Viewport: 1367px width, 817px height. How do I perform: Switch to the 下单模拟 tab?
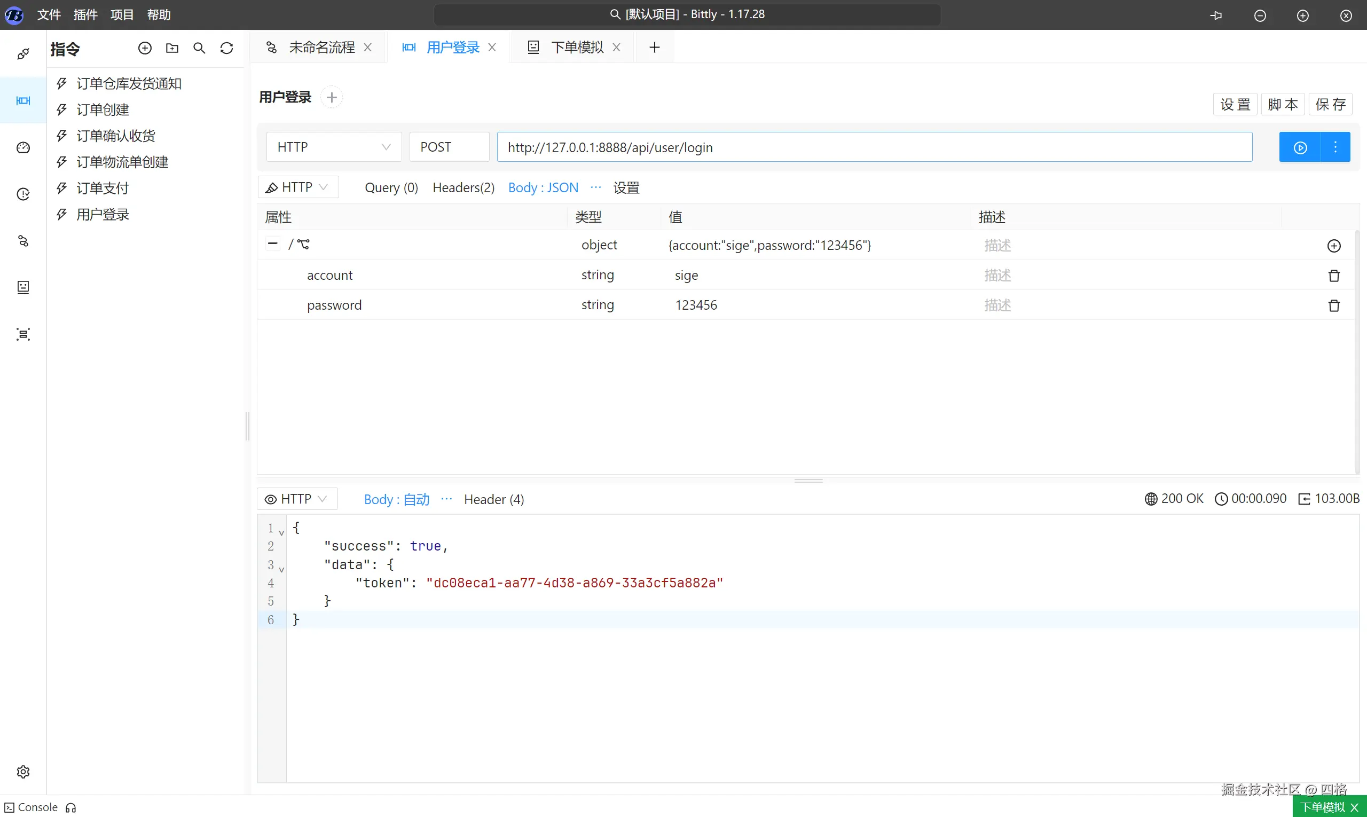point(577,48)
